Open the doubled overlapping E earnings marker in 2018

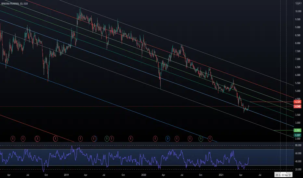37,139
